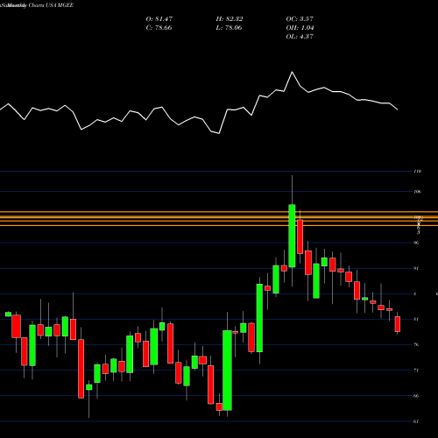Click the 'OC: 3.57' readout

point(300,19)
